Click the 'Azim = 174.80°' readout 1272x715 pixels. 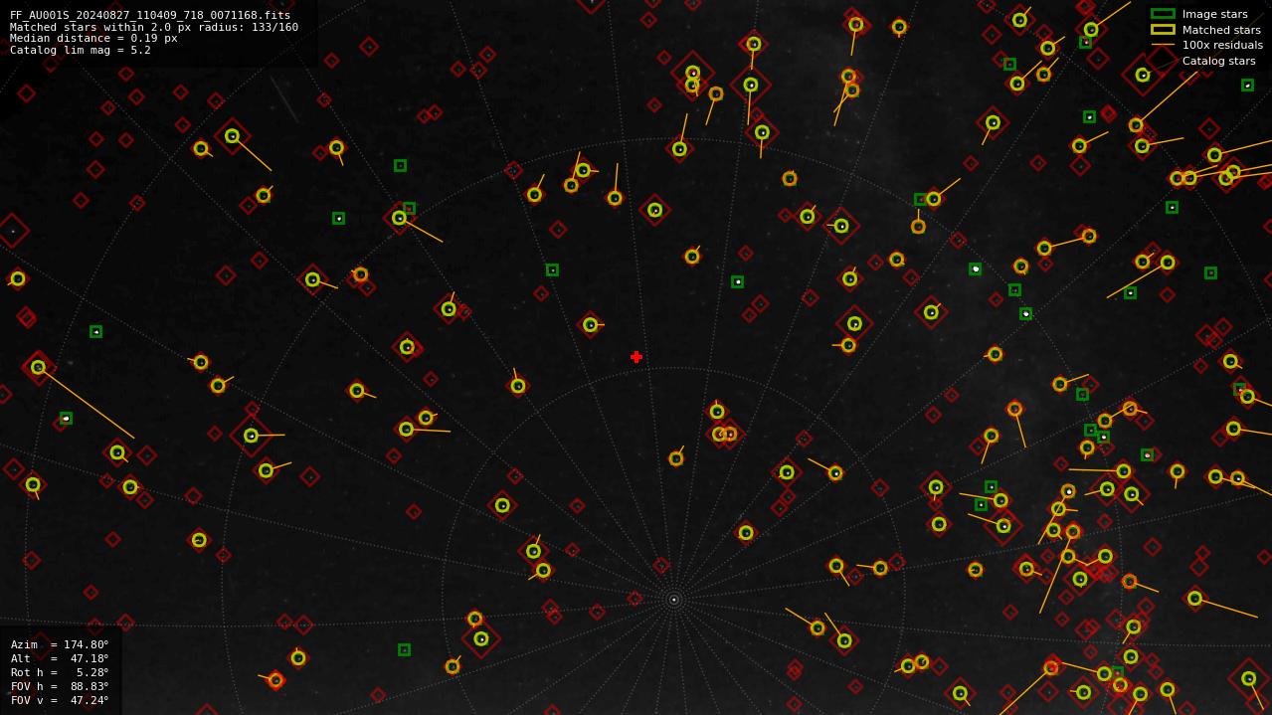60,644
